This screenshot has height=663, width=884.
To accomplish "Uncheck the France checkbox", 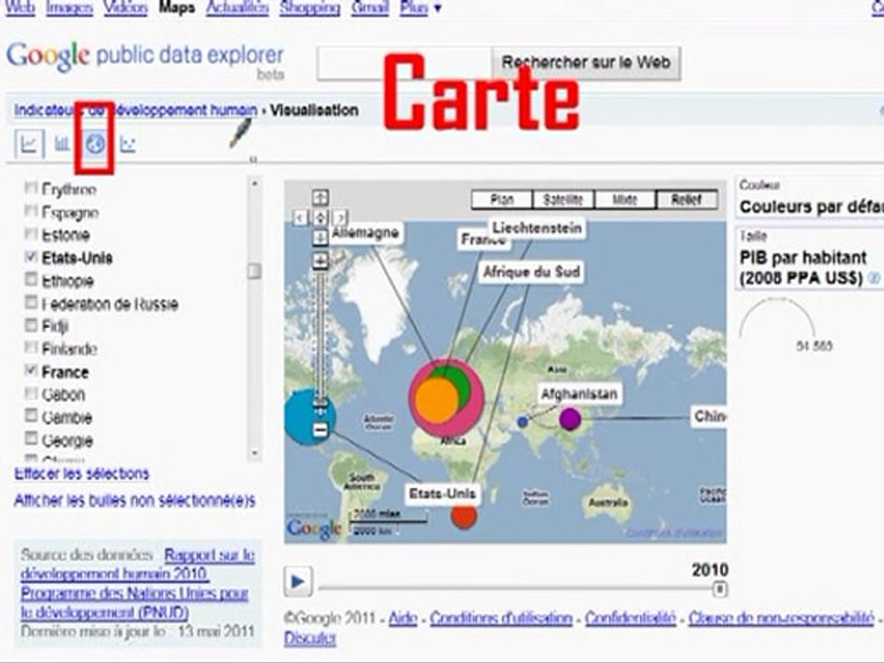I will (31, 370).
